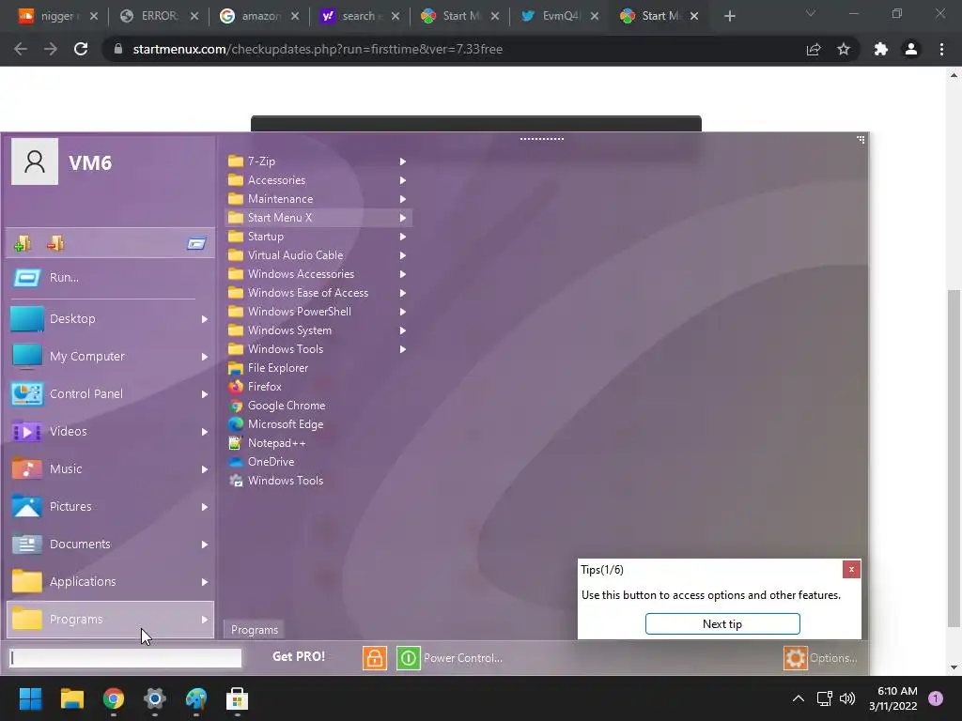
Task: Click the Applications folder icon
Action: pos(27,581)
